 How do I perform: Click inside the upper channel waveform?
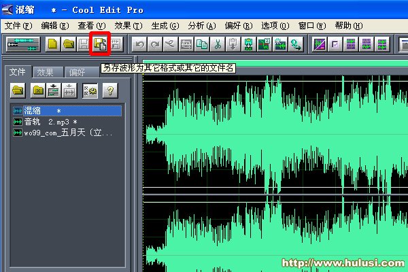coord(275,134)
